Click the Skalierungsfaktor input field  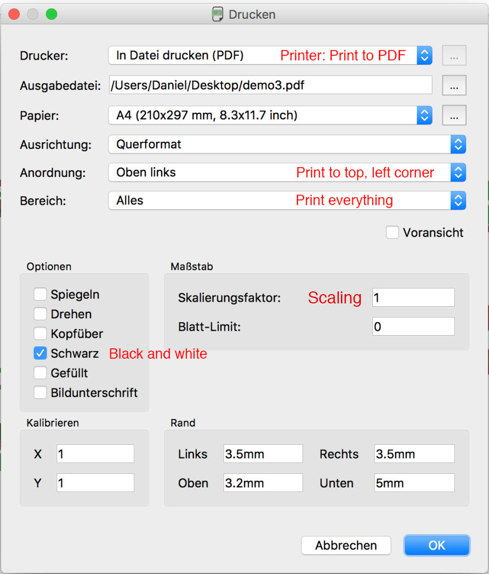pyautogui.click(x=413, y=298)
